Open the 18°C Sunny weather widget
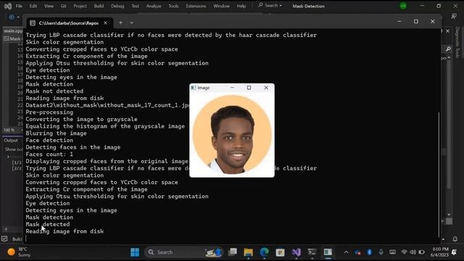The image size is (464, 261). pos(20,252)
